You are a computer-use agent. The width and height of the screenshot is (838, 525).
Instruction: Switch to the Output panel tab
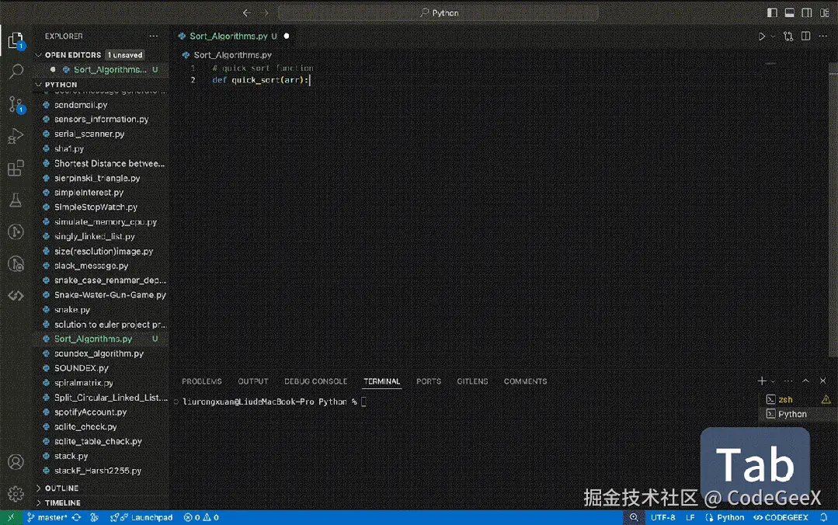pyautogui.click(x=252, y=381)
